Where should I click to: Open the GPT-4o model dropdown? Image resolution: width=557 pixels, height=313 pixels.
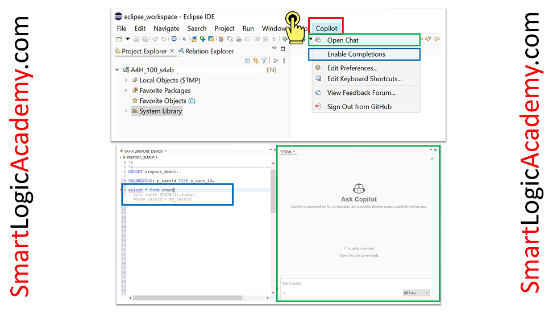416,293
